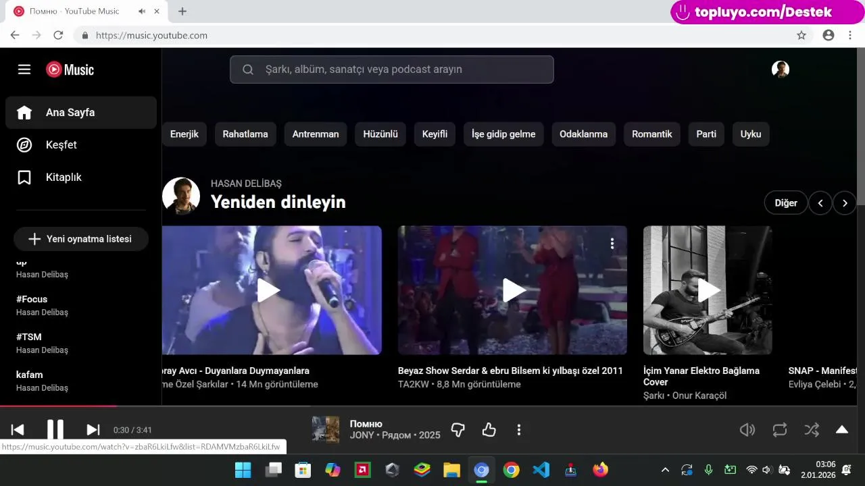Open options on Beyaz Show card
The image size is (865, 486).
(612, 244)
